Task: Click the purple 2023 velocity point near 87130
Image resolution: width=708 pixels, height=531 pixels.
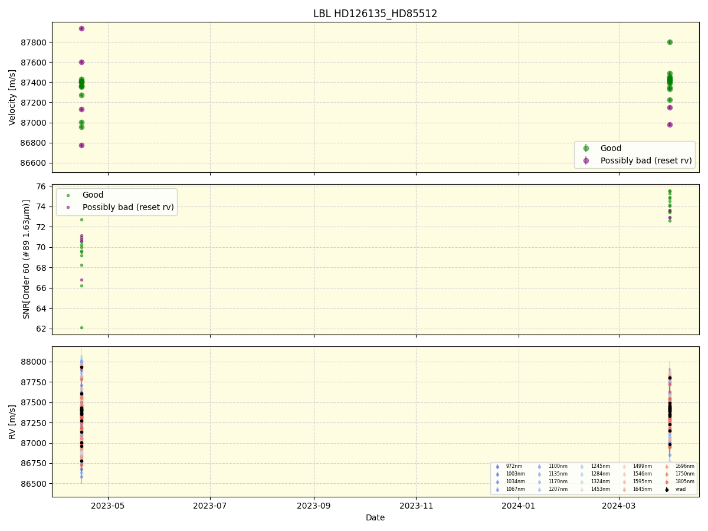Action: 81,109
